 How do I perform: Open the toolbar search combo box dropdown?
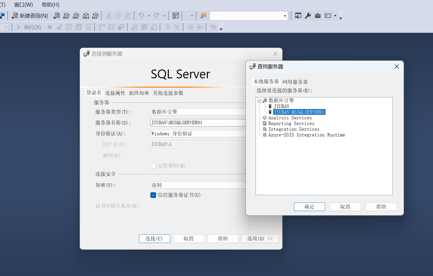[285, 16]
